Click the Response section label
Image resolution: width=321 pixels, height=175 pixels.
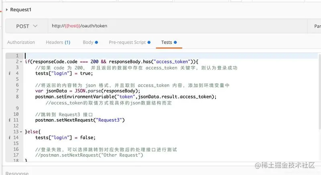pos(17,173)
